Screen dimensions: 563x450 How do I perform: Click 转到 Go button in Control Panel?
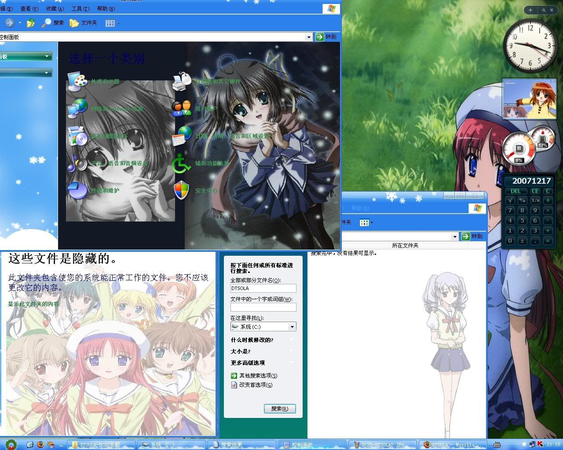click(326, 37)
